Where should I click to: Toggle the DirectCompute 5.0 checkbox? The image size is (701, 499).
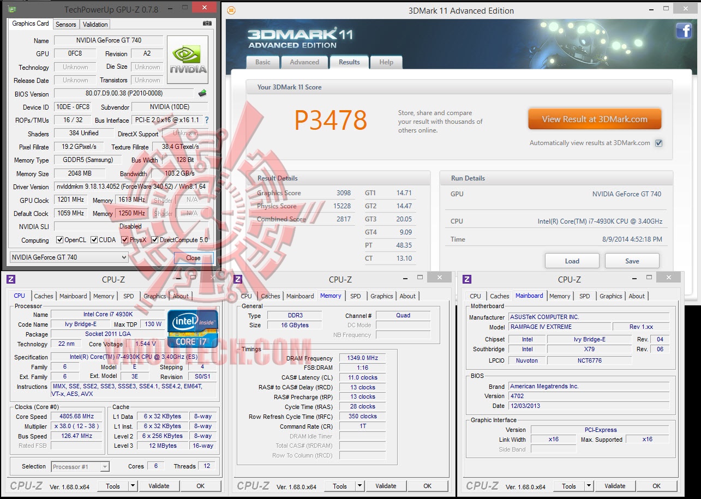155,240
